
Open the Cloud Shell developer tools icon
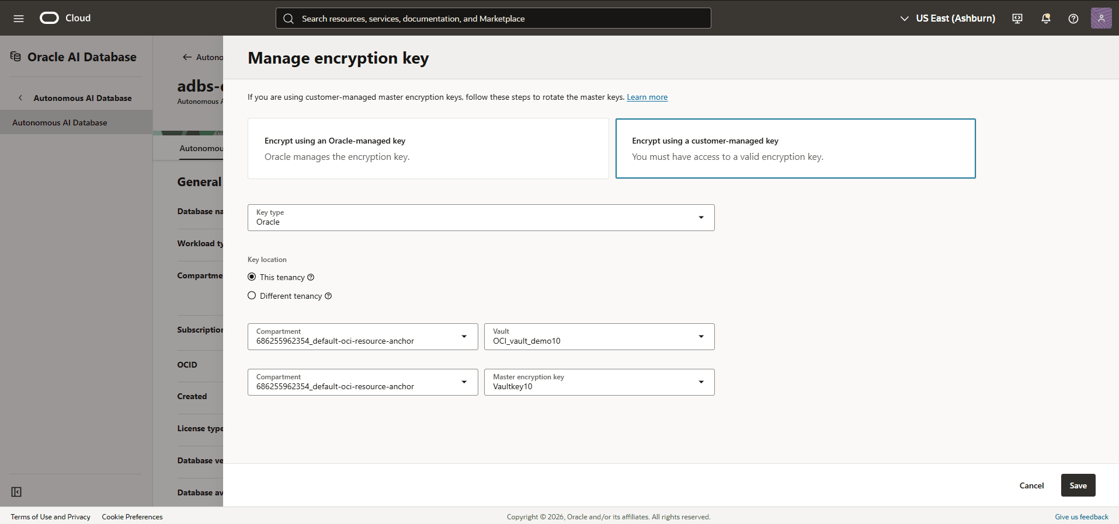pos(1017,19)
